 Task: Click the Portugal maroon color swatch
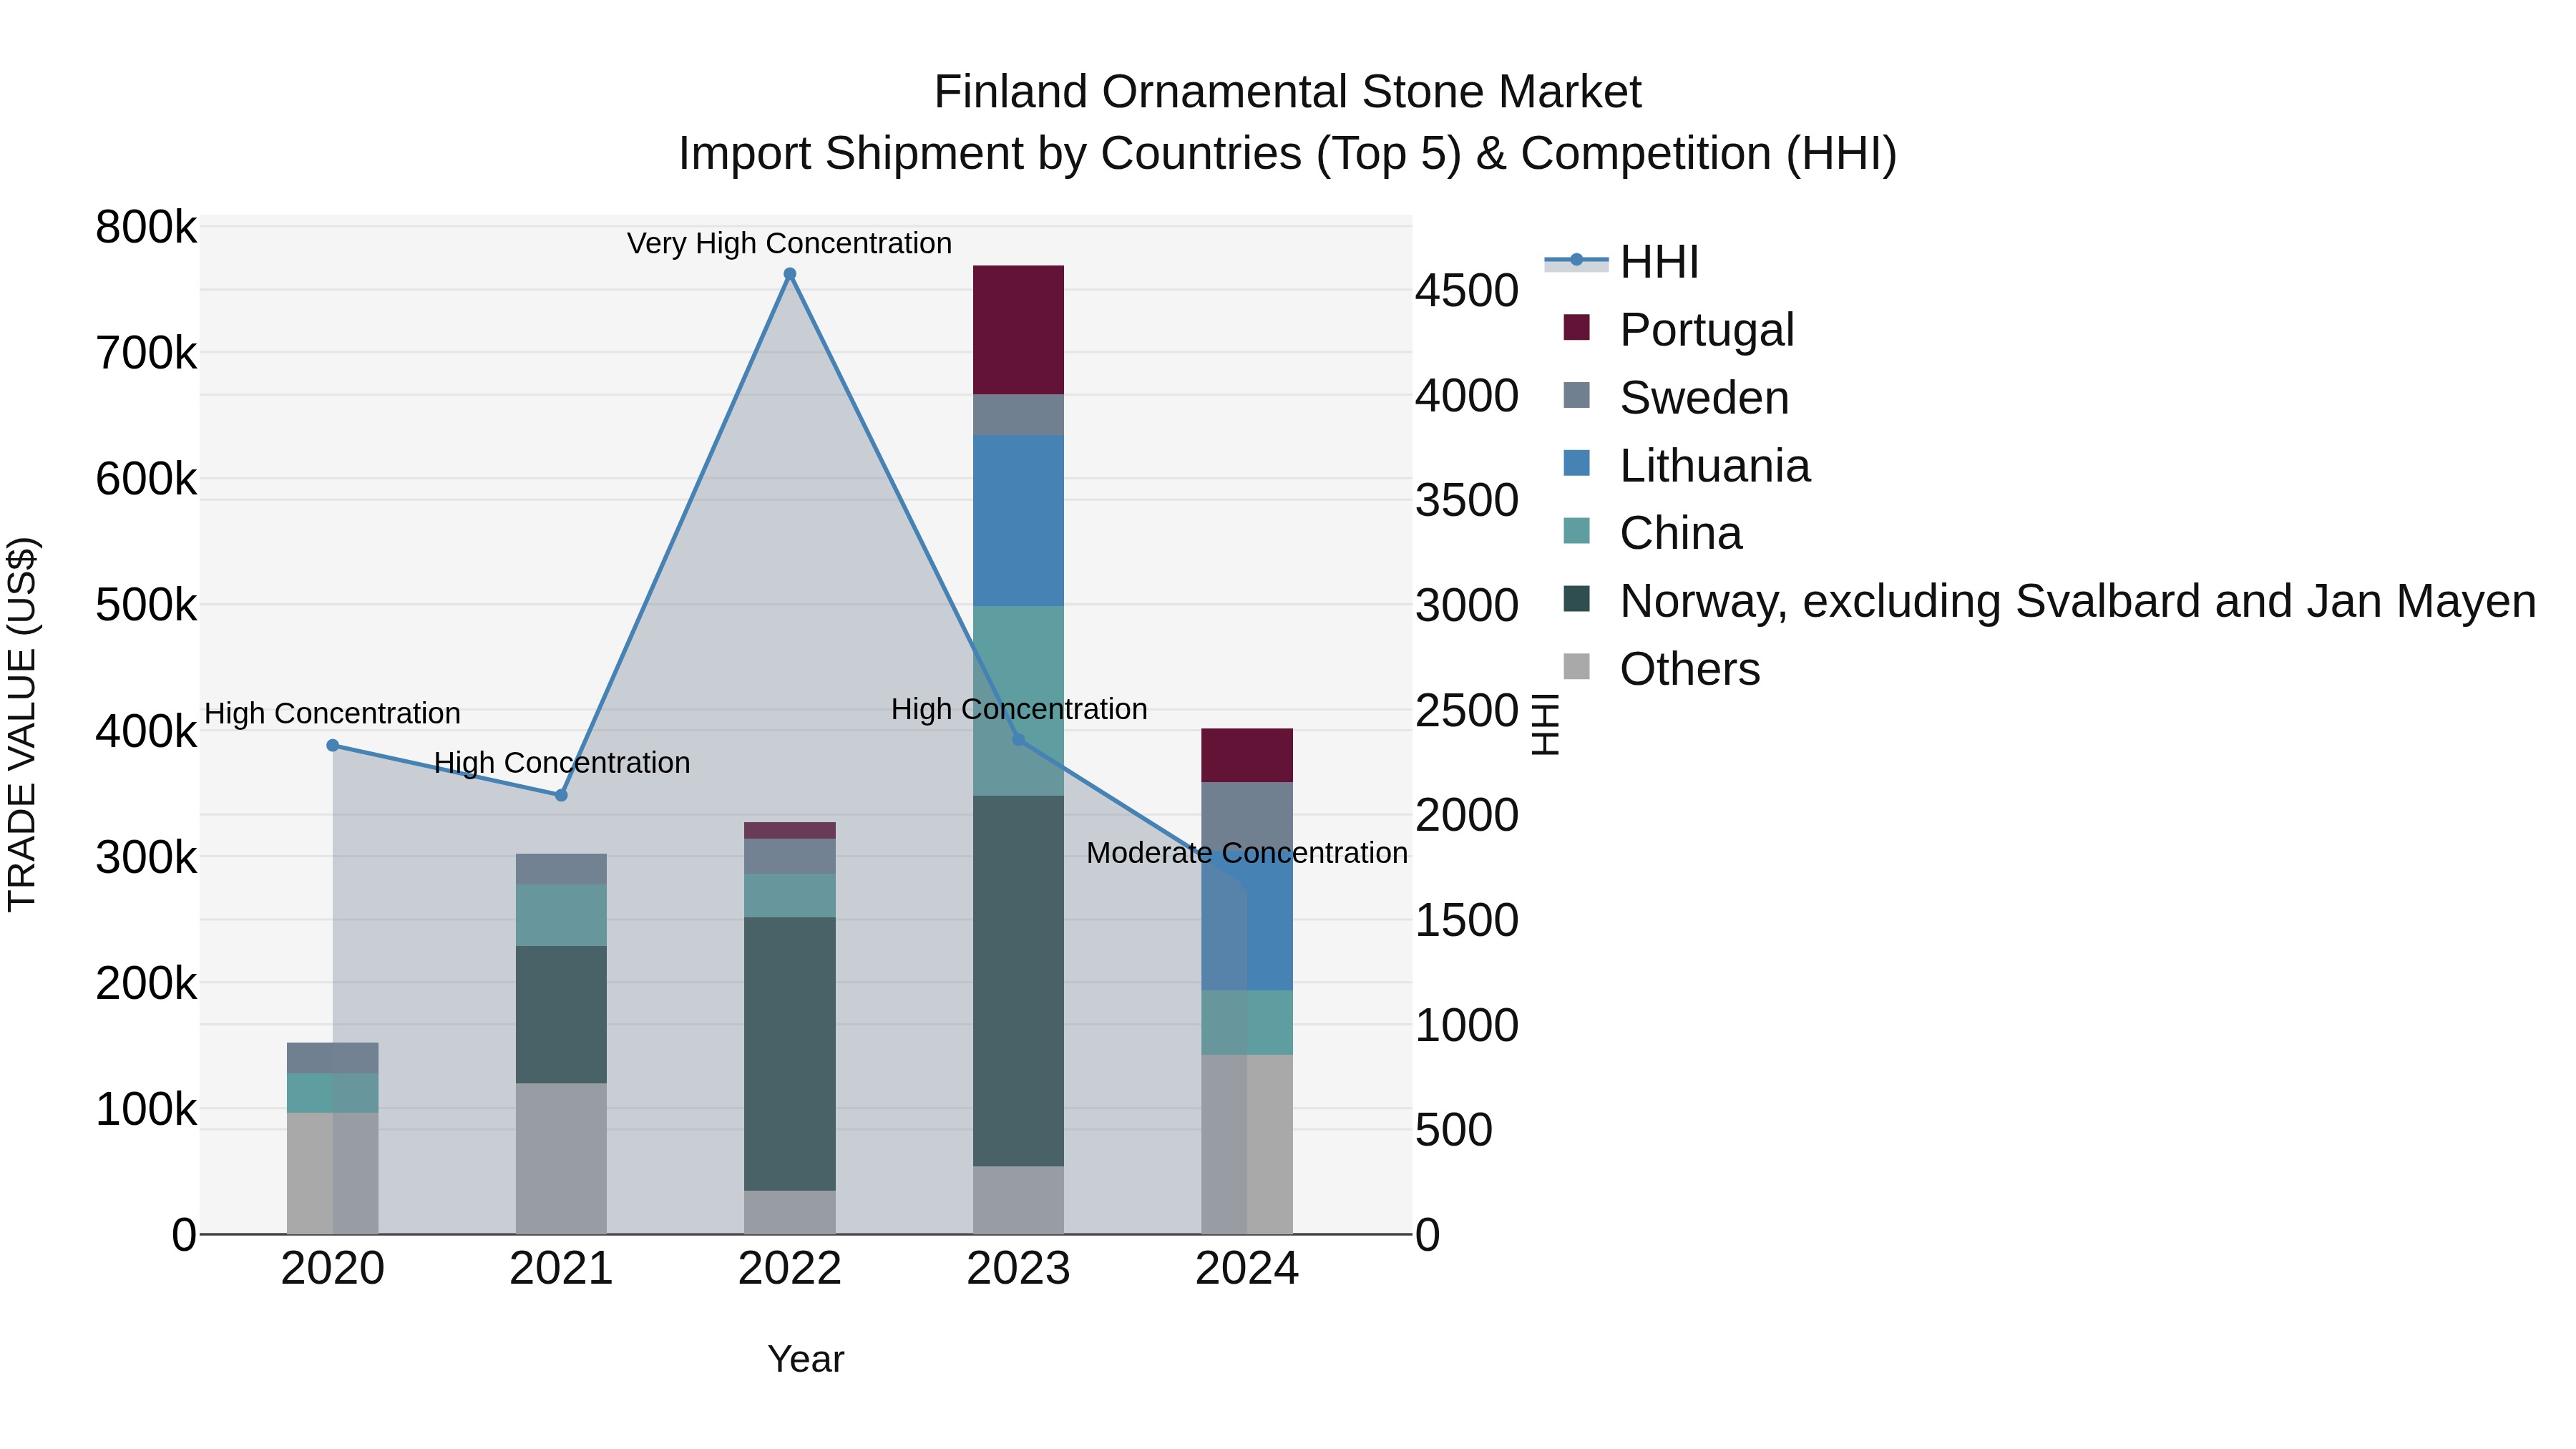1576,327
